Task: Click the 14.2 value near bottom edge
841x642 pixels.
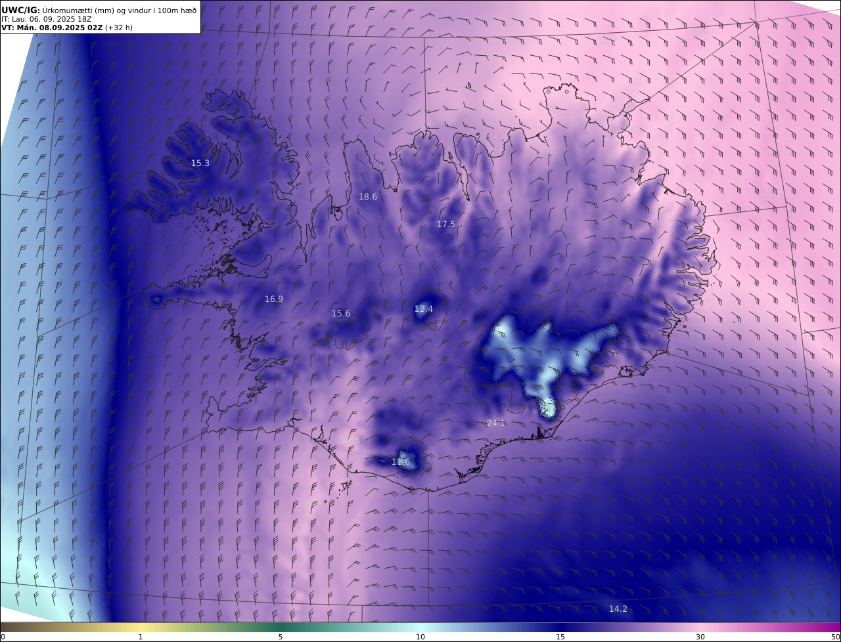Action: tap(618, 609)
